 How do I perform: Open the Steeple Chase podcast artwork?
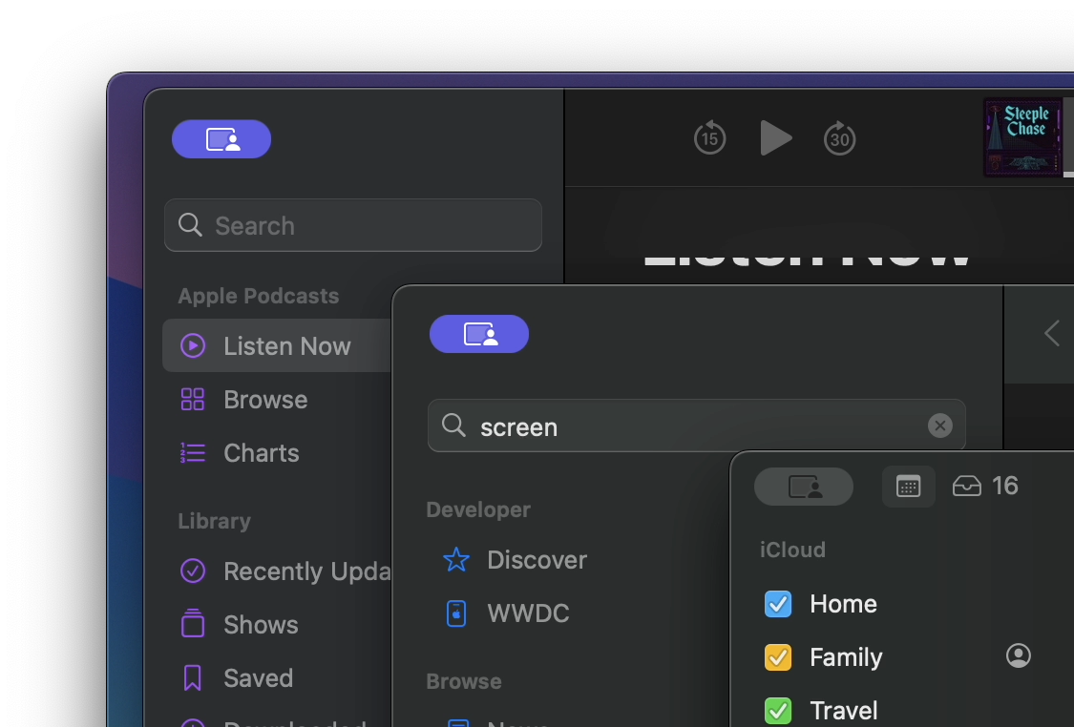coord(1022,137)
